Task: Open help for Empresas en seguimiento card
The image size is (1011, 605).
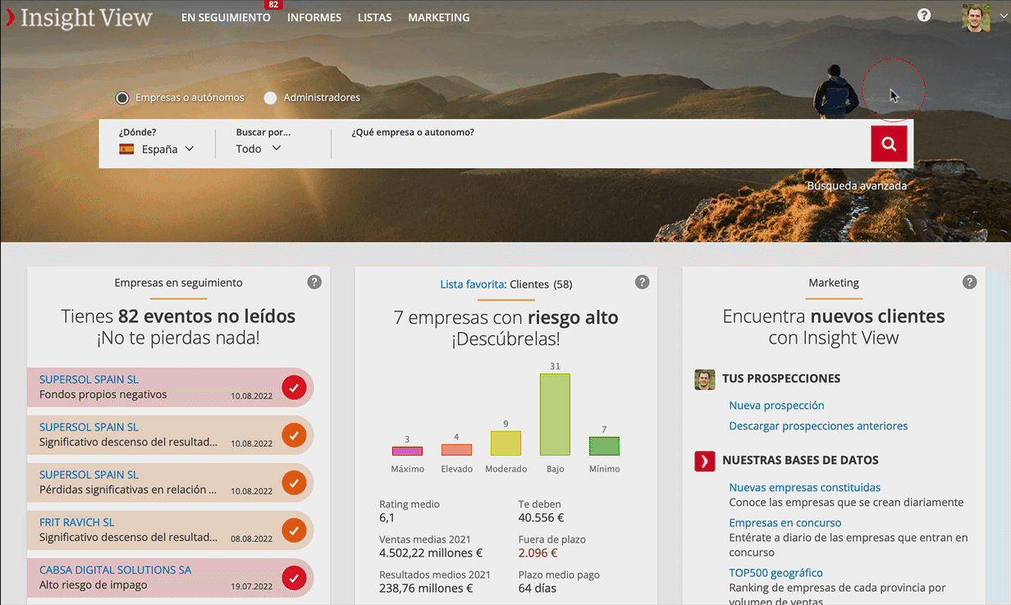Action: (x=314, y=282)
